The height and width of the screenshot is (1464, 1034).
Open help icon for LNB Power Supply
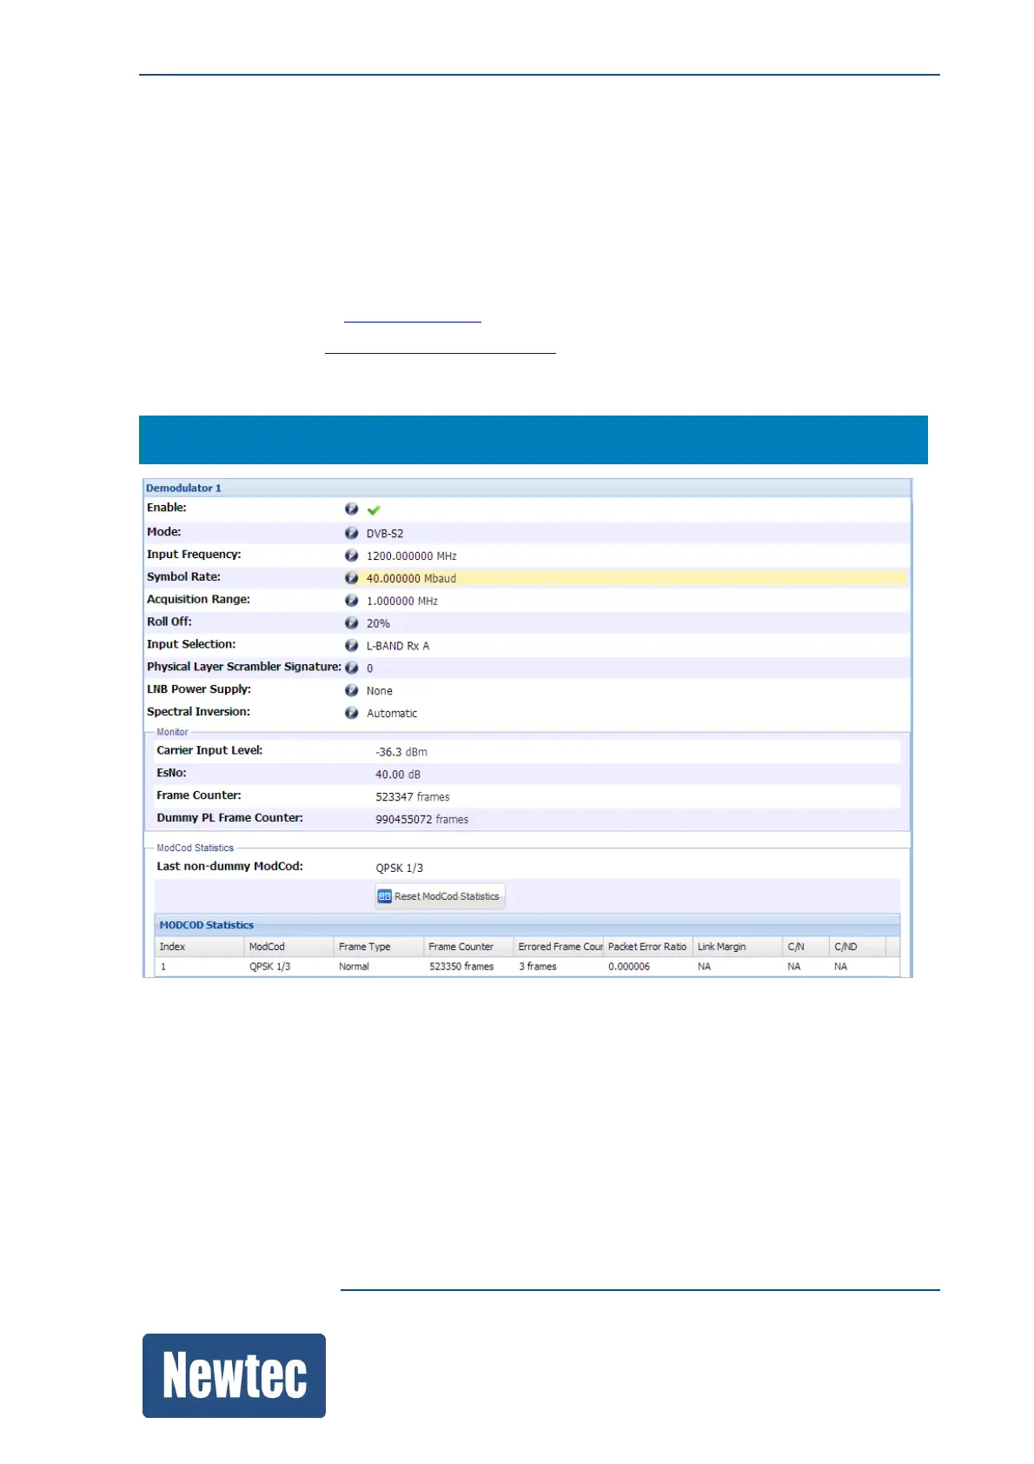tap(351, 690)
